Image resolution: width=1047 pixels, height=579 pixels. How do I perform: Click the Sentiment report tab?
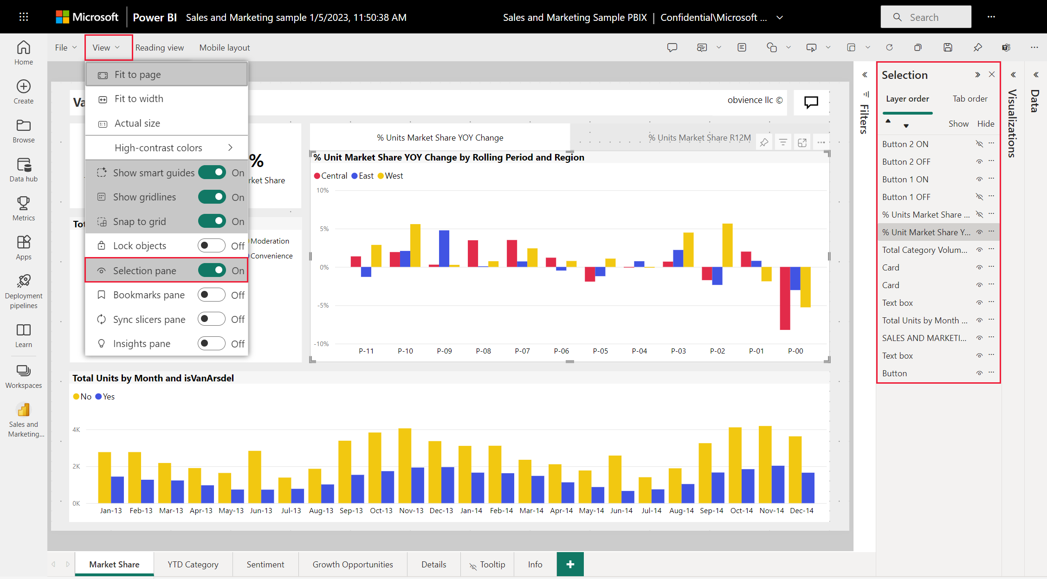click(x=264, y=563)
